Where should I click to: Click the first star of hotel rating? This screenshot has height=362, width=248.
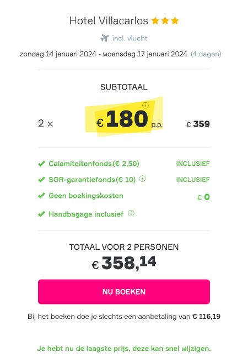[155, 21]
